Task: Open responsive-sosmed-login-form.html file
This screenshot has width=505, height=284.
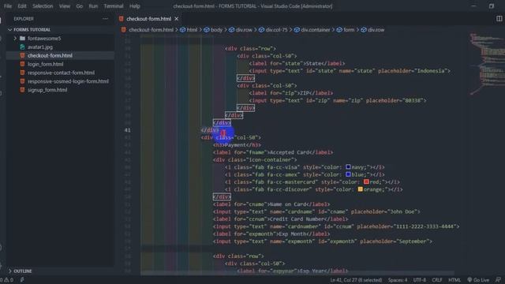Action: coord(68,81)
